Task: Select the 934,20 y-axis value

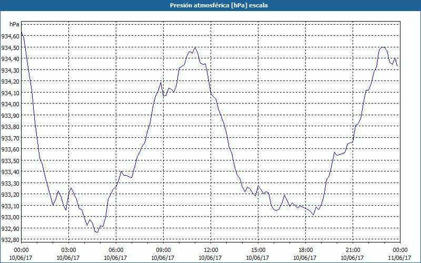Action: (10, 82)
